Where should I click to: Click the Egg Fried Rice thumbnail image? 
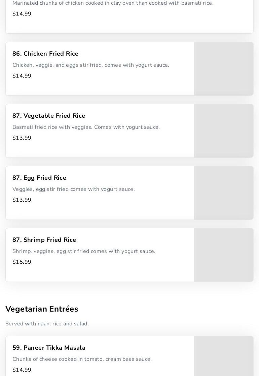pos(224,193)
